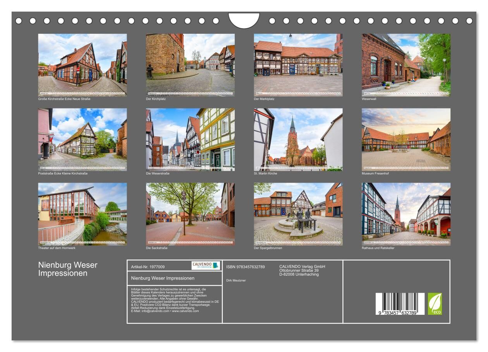Open the Große Kirchstraße Ecke Neue Straße photo
This screenshot has height=352, width=488.
tap(82, 65)
